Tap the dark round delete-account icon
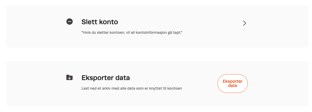The image size is (312, 112). coord(70,22)
